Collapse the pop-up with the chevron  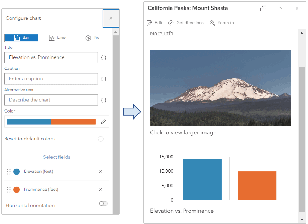coord(280,8)
